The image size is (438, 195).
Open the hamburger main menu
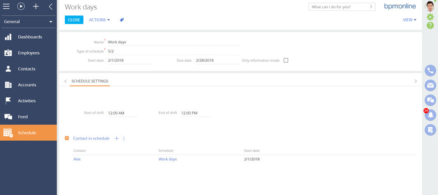click(6, 6)
